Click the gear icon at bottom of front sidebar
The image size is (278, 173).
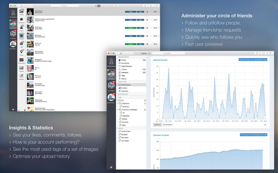click(111, 167)
